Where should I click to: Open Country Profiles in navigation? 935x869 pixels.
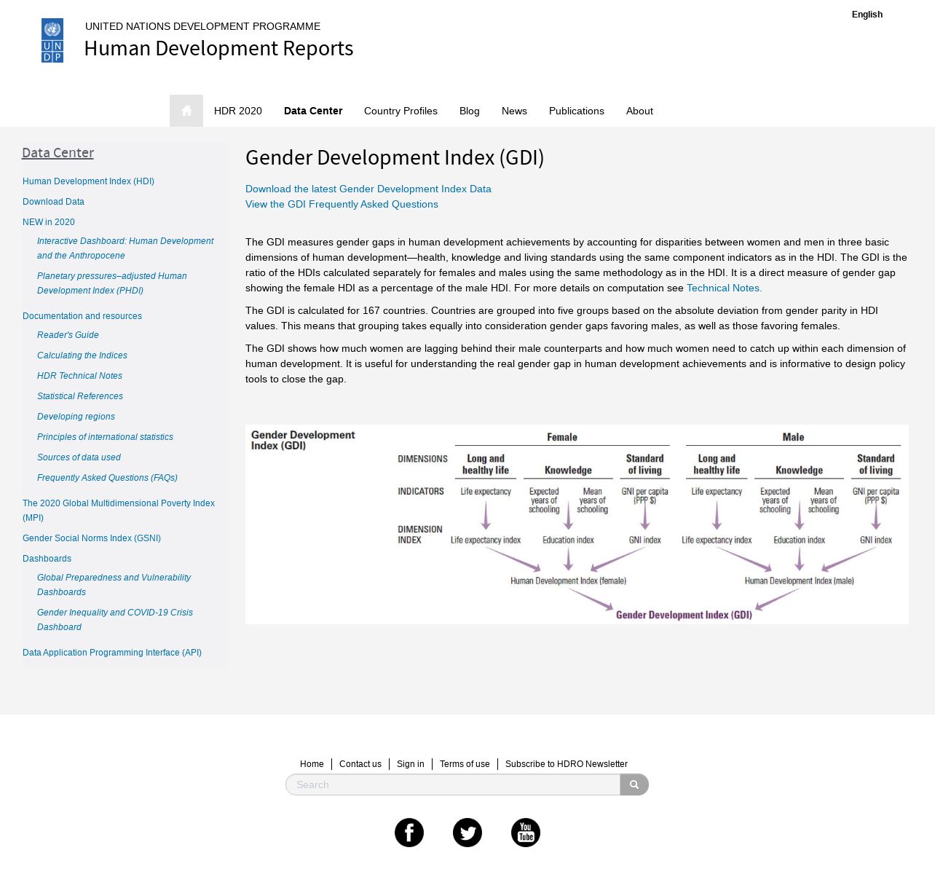click(401, 111)
